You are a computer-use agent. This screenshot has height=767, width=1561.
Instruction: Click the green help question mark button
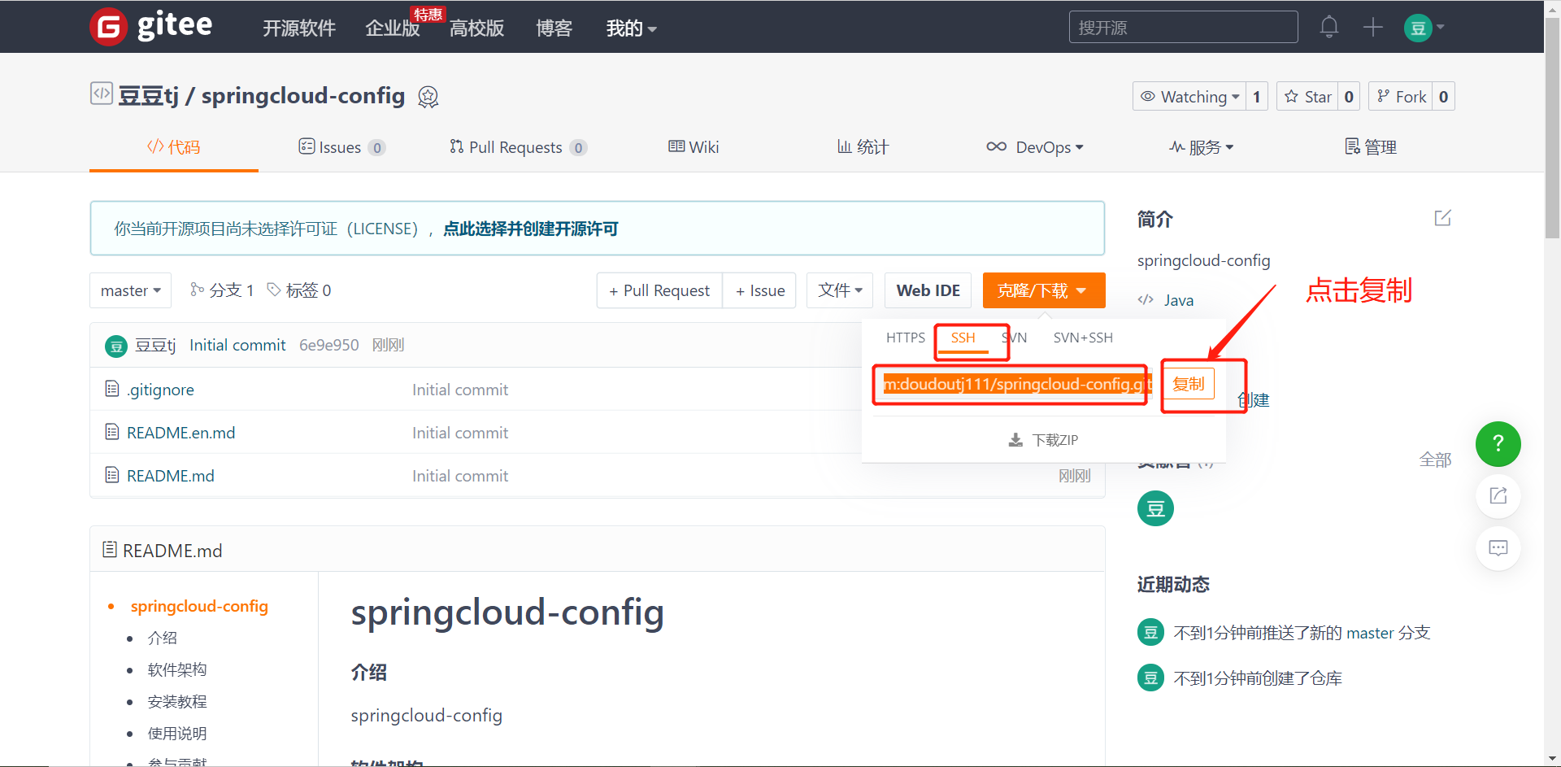(1498, 444)
